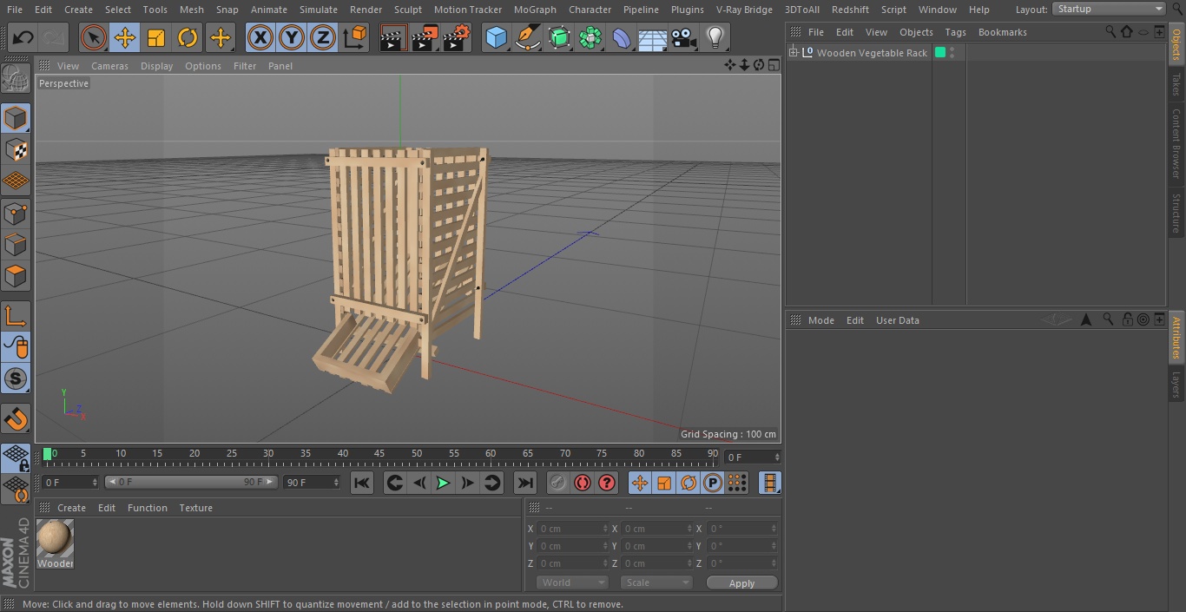Toggle autokeying button
This screenshot has width=1186, height=612.
point(583,483)
